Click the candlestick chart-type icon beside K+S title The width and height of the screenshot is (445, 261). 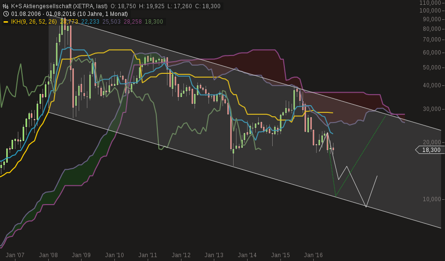click(5, 6)
